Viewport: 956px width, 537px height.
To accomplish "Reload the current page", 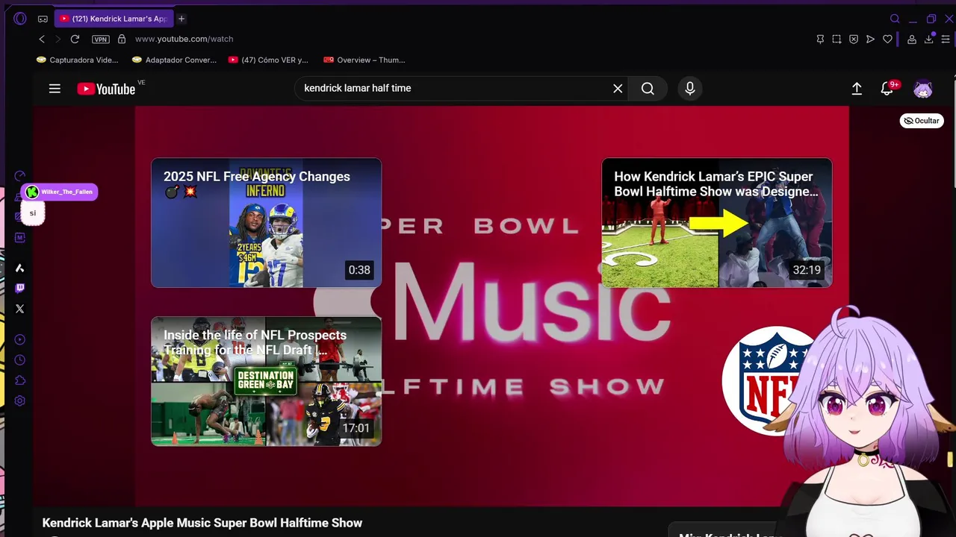I will coord(75,39).
